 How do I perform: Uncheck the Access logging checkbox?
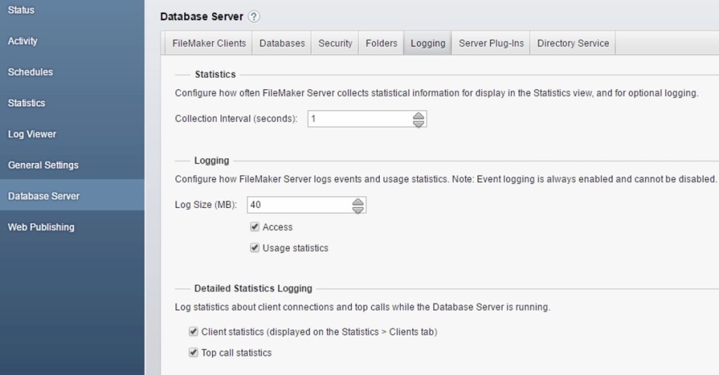254,226
